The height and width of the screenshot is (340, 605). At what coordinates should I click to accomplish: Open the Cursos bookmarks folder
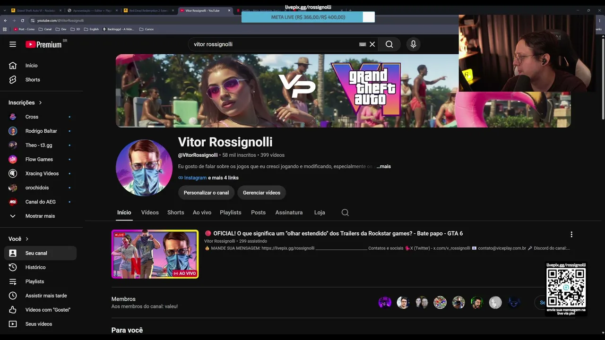coord(147,29)
